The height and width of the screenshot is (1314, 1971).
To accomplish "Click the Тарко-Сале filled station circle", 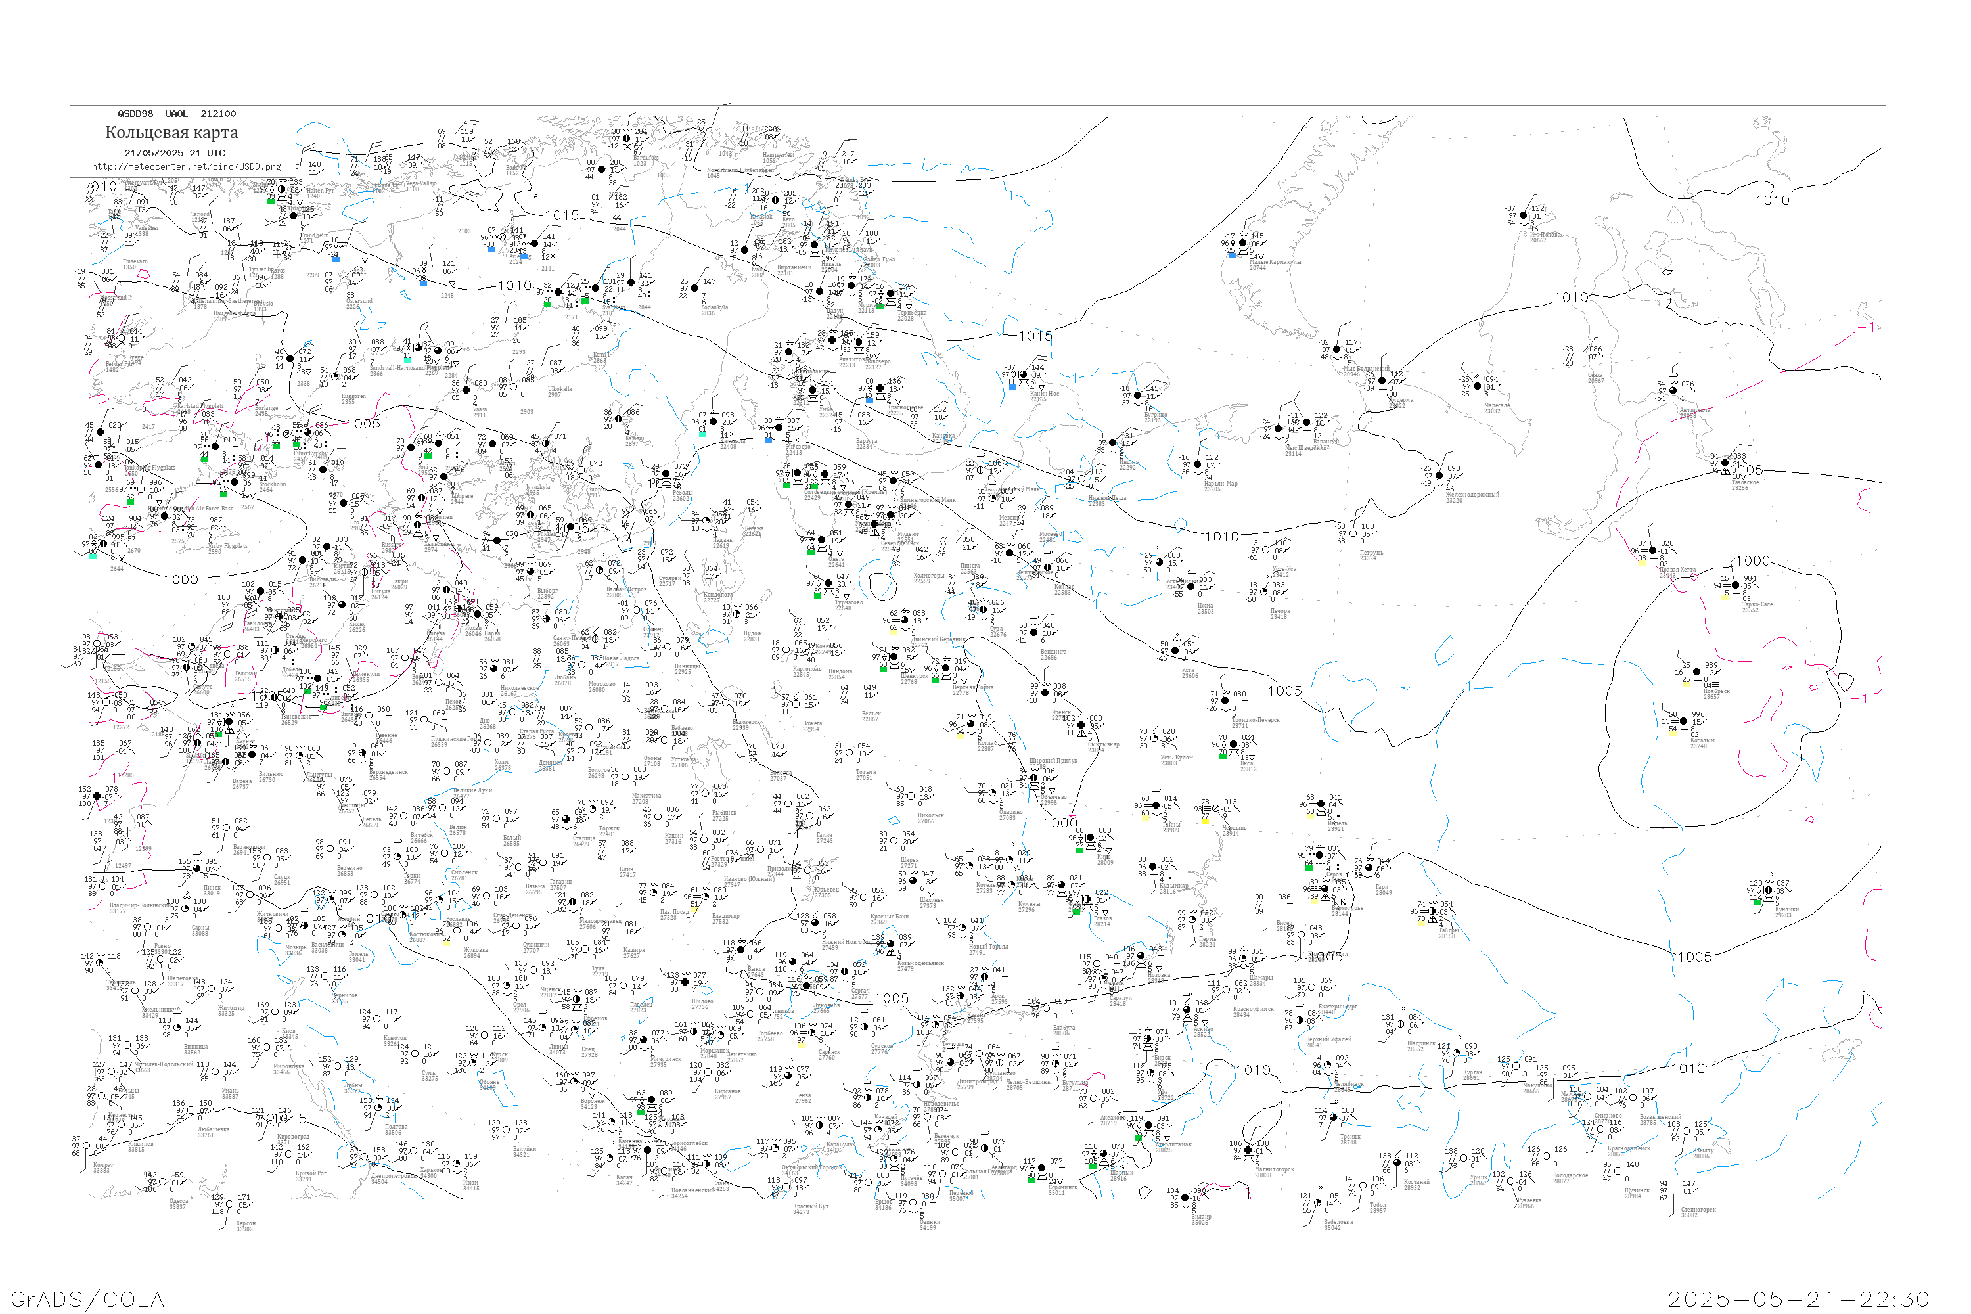I will (x=1736, y=585).
